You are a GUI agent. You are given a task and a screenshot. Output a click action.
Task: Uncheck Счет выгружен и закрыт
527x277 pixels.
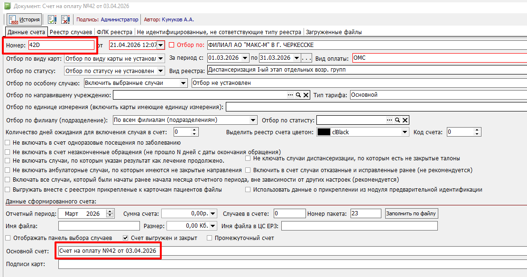coord(126,238)
